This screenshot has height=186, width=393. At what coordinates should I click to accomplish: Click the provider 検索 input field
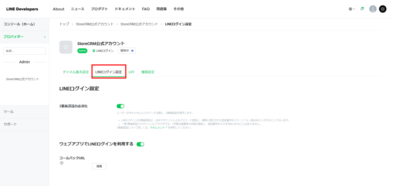25,51
